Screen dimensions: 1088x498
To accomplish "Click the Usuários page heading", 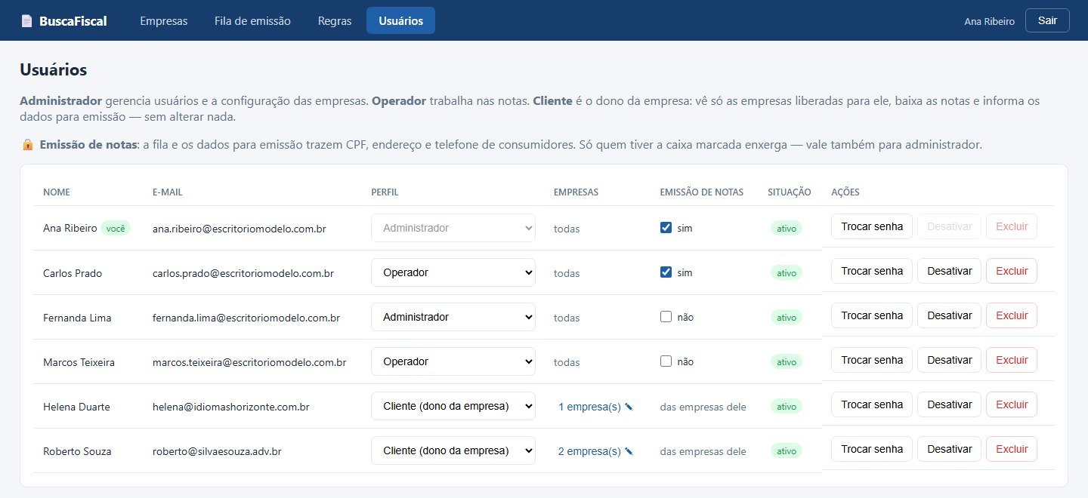I will [x=54, y=70].
